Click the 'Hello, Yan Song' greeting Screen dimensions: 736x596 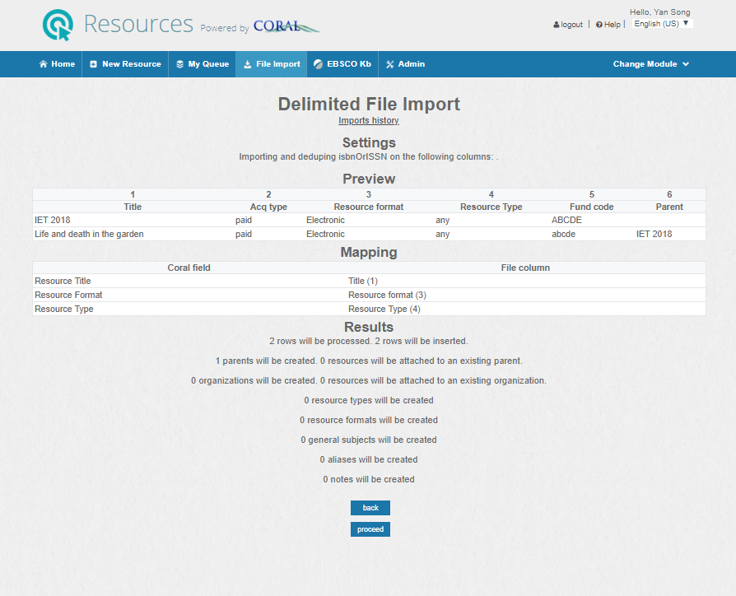[660, 12]
